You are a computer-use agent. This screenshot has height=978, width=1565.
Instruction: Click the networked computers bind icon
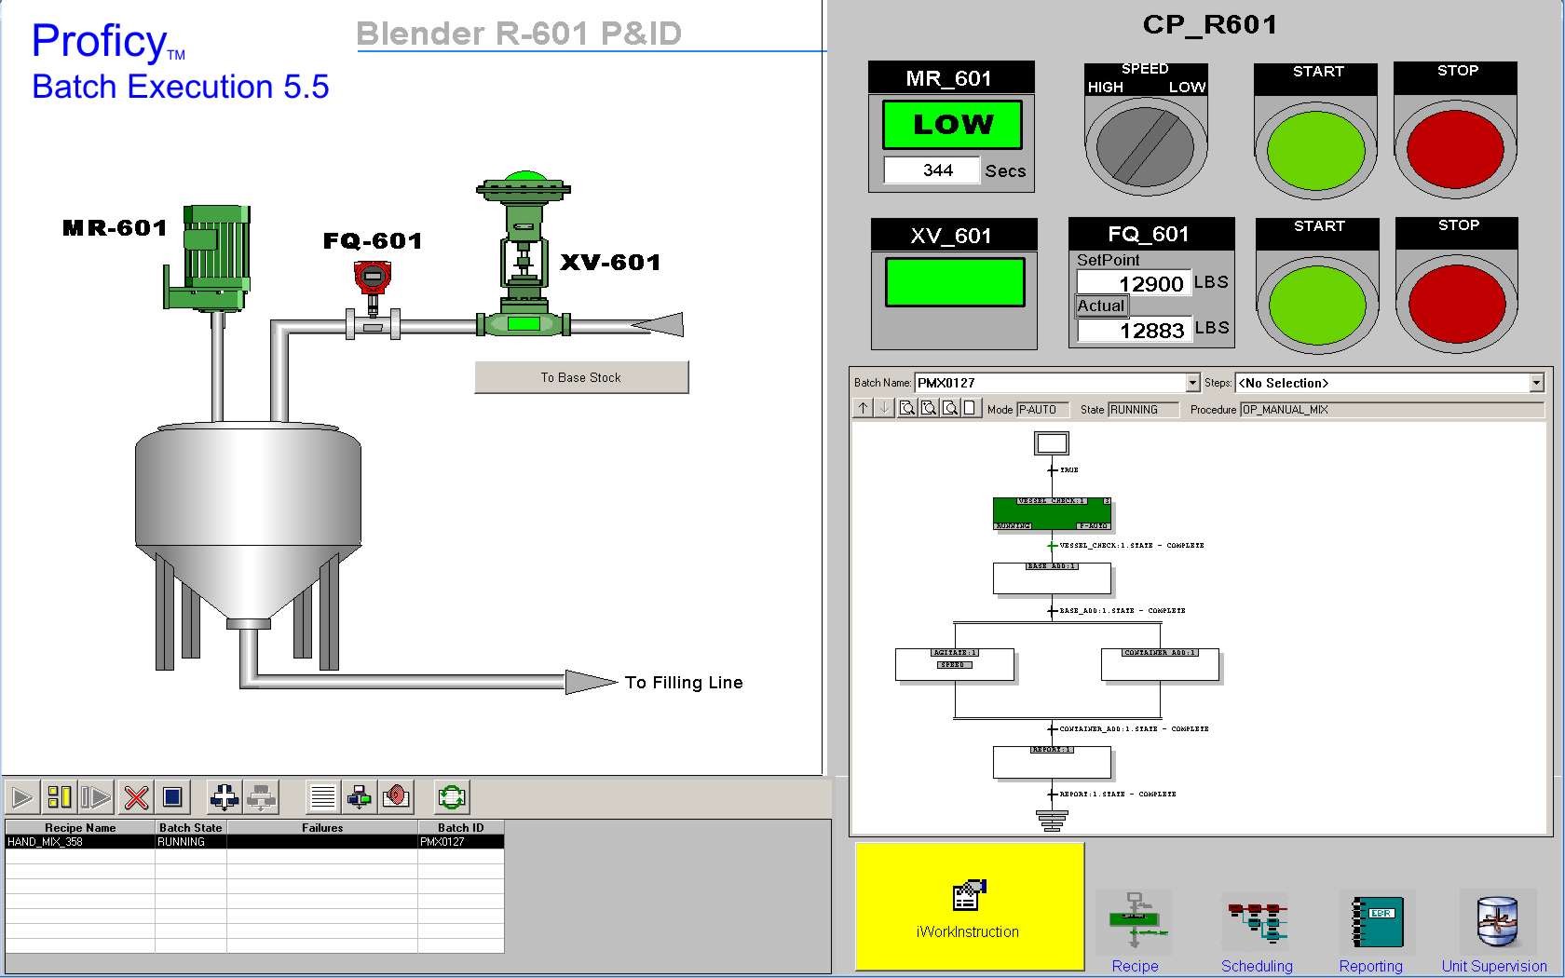coord(360,797)
